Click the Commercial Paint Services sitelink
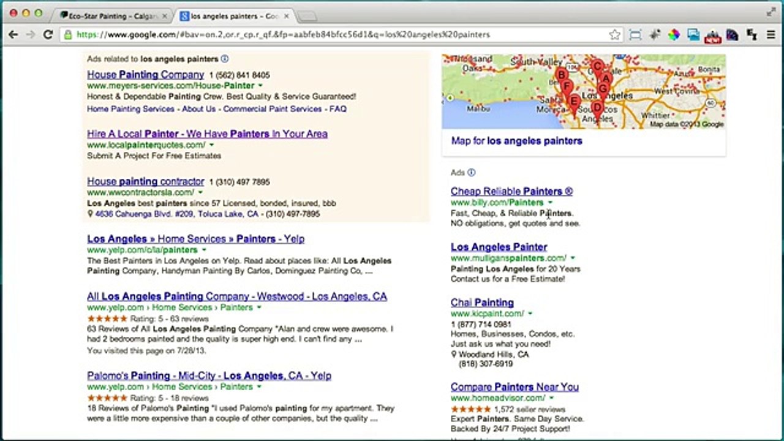Screen dimensions: 784x441 (x=272, y=109)
